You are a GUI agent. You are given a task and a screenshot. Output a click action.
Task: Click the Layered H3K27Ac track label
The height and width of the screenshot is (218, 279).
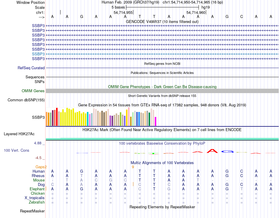pos(19,134)
